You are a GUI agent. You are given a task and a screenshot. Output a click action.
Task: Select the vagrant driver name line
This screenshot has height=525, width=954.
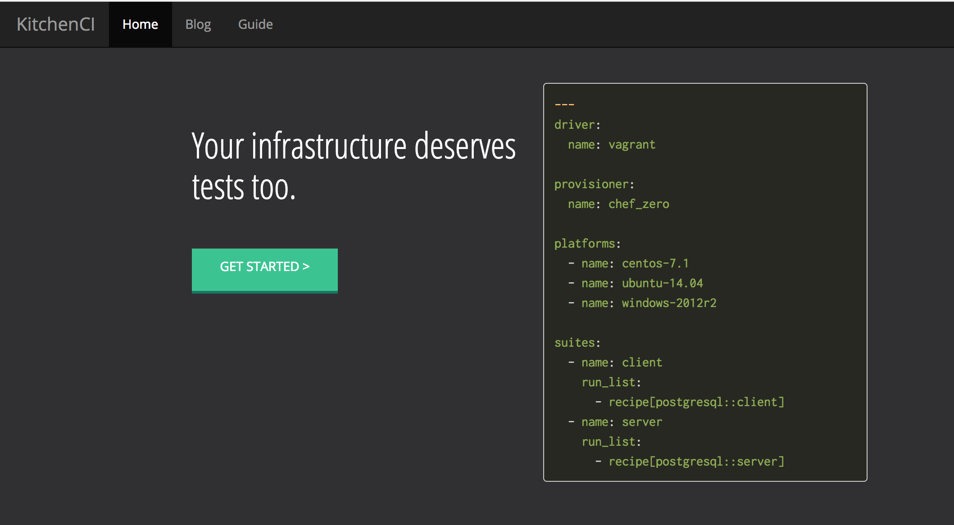coord(611,145)
